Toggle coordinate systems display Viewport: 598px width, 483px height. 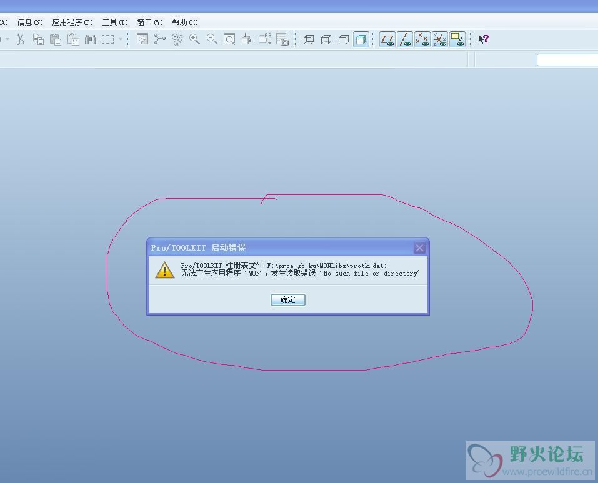click(x=440, y=39)
